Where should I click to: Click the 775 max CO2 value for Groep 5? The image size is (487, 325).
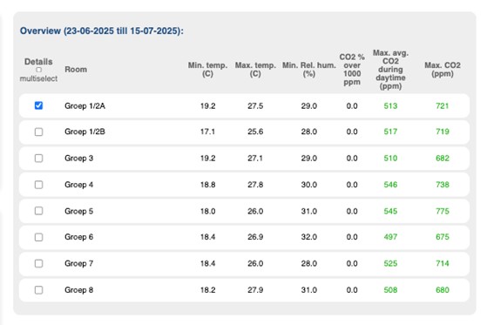443,211
